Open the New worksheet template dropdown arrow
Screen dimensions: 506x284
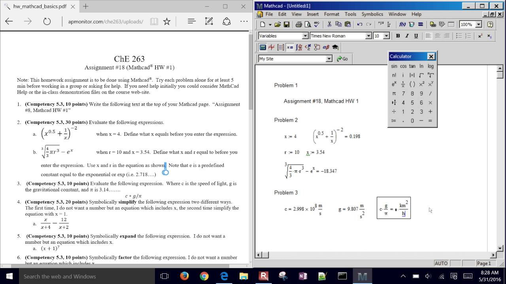pyautogui.click(x=270, y=24)
